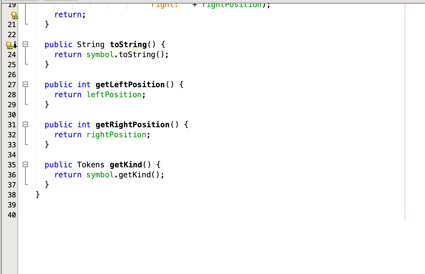Select the bold getRightPosition method name

(x=132, y=125)
